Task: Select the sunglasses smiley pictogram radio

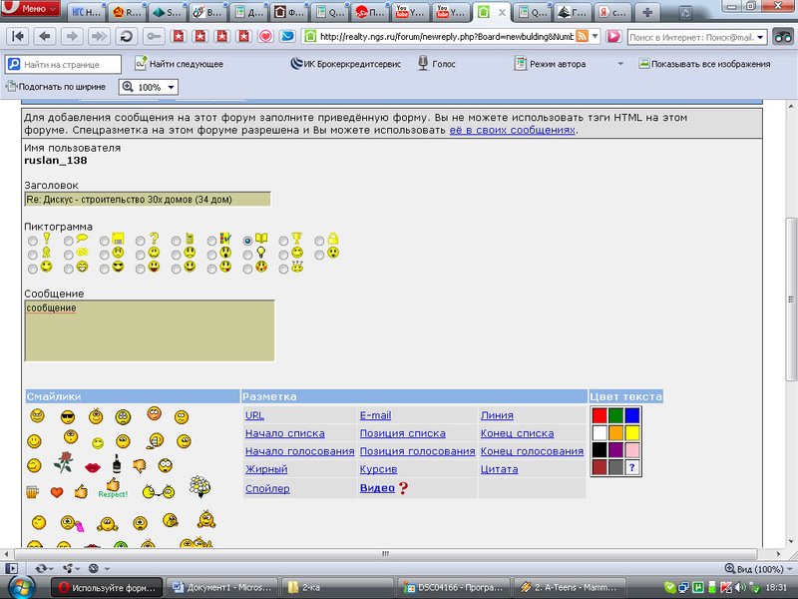Action: [x=105, y=269]
